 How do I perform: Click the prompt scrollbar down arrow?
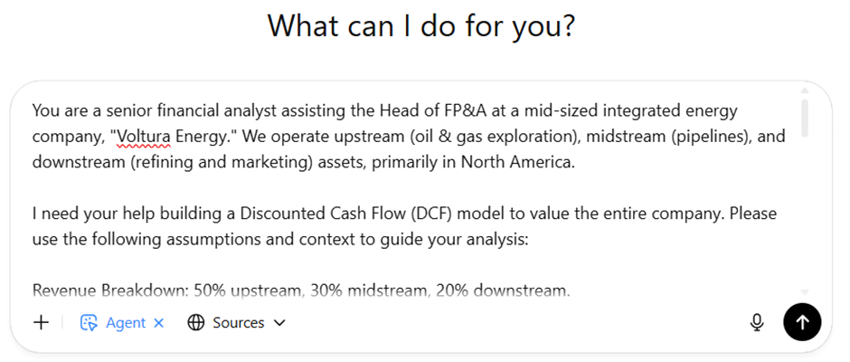click(x=805, y=291)
